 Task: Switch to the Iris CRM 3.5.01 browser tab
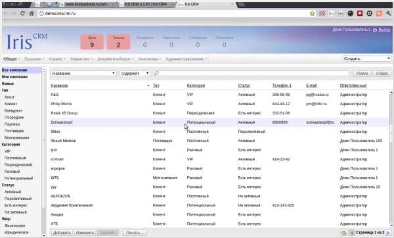tap(146, 5)
